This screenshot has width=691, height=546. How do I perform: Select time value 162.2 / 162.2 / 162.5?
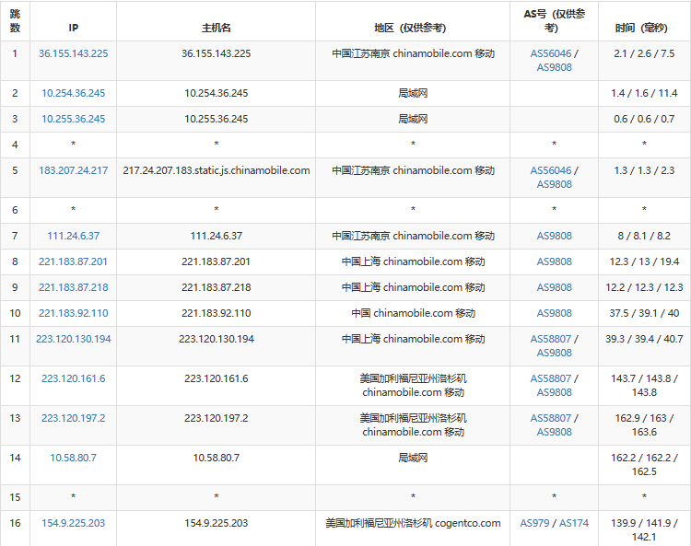644,465
